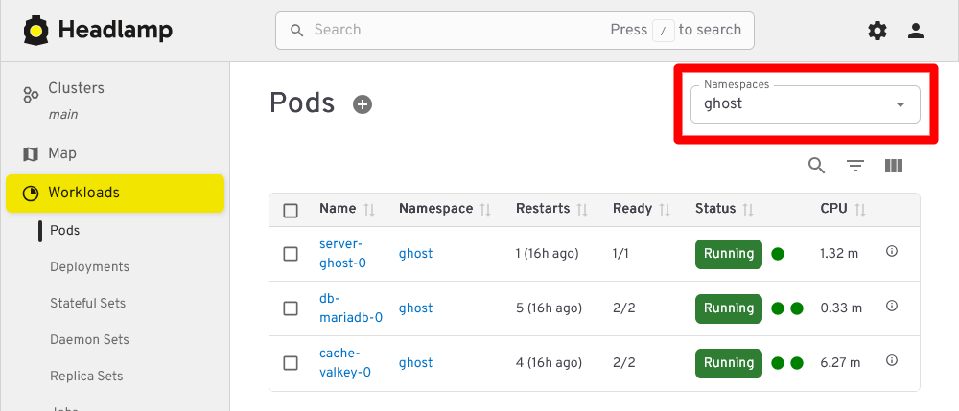
Task: Click the create plus icon beside Pods
Action: [x=363, y=104]
